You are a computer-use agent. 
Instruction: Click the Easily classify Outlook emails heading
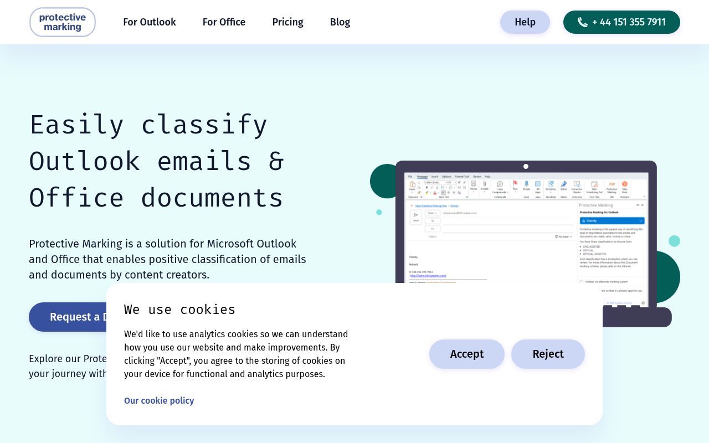[x=157, y=161]
